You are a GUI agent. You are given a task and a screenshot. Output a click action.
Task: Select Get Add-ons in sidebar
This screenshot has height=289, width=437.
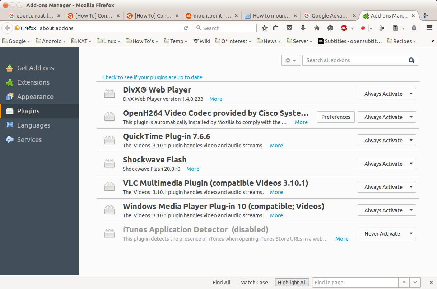coord(39,68)
